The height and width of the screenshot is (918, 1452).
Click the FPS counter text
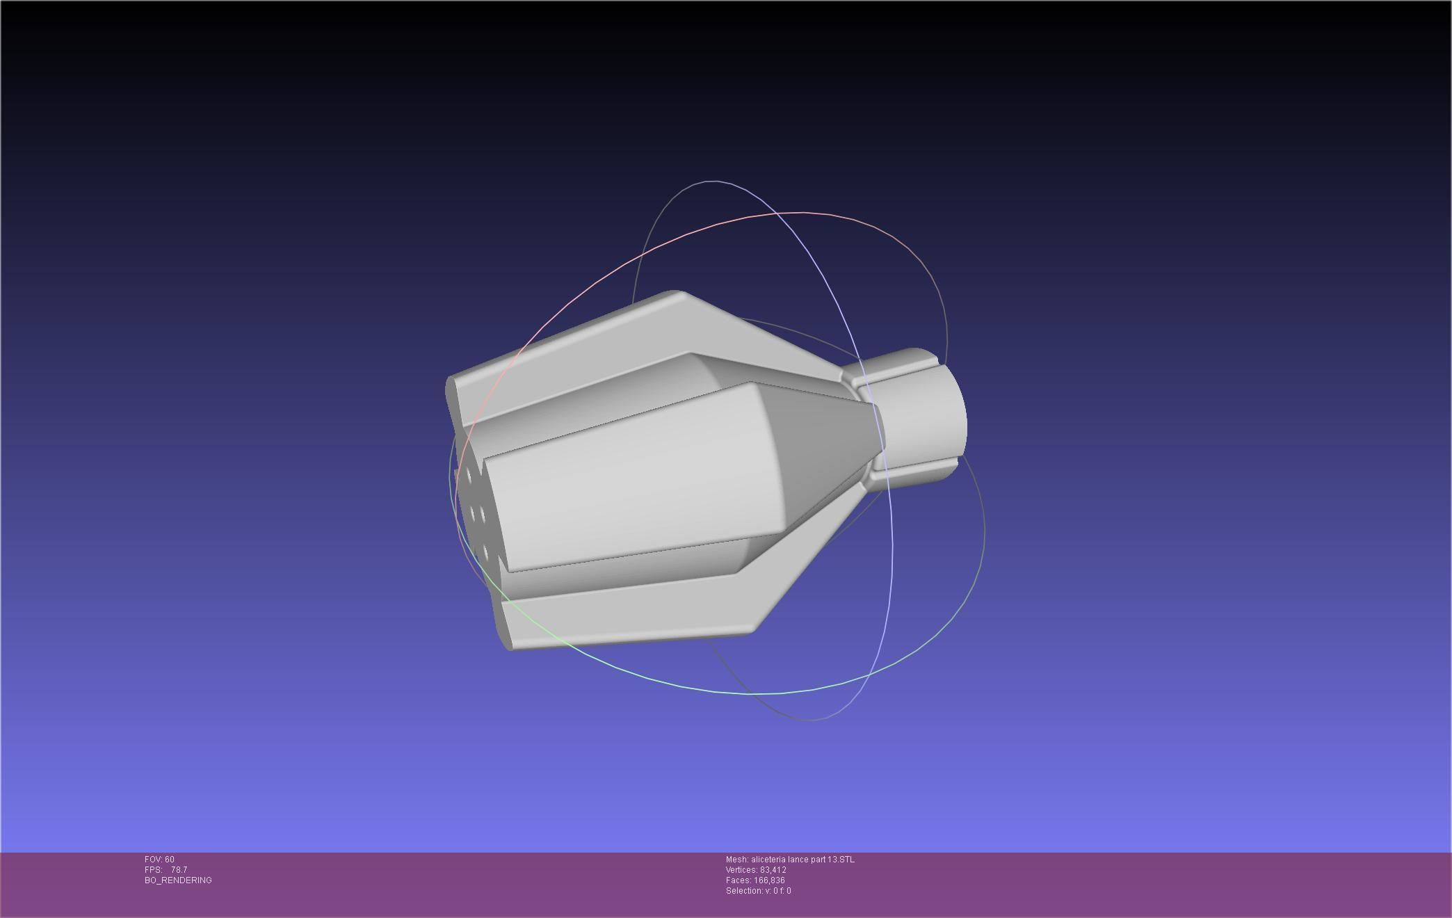pos(166,870)
